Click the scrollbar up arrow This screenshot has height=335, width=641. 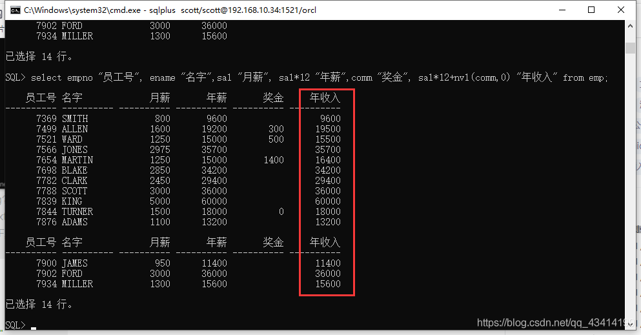[630, 26]
